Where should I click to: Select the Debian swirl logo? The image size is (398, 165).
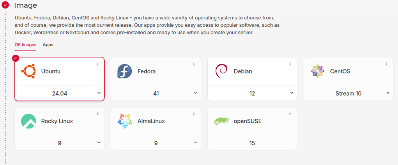point(221,71)
